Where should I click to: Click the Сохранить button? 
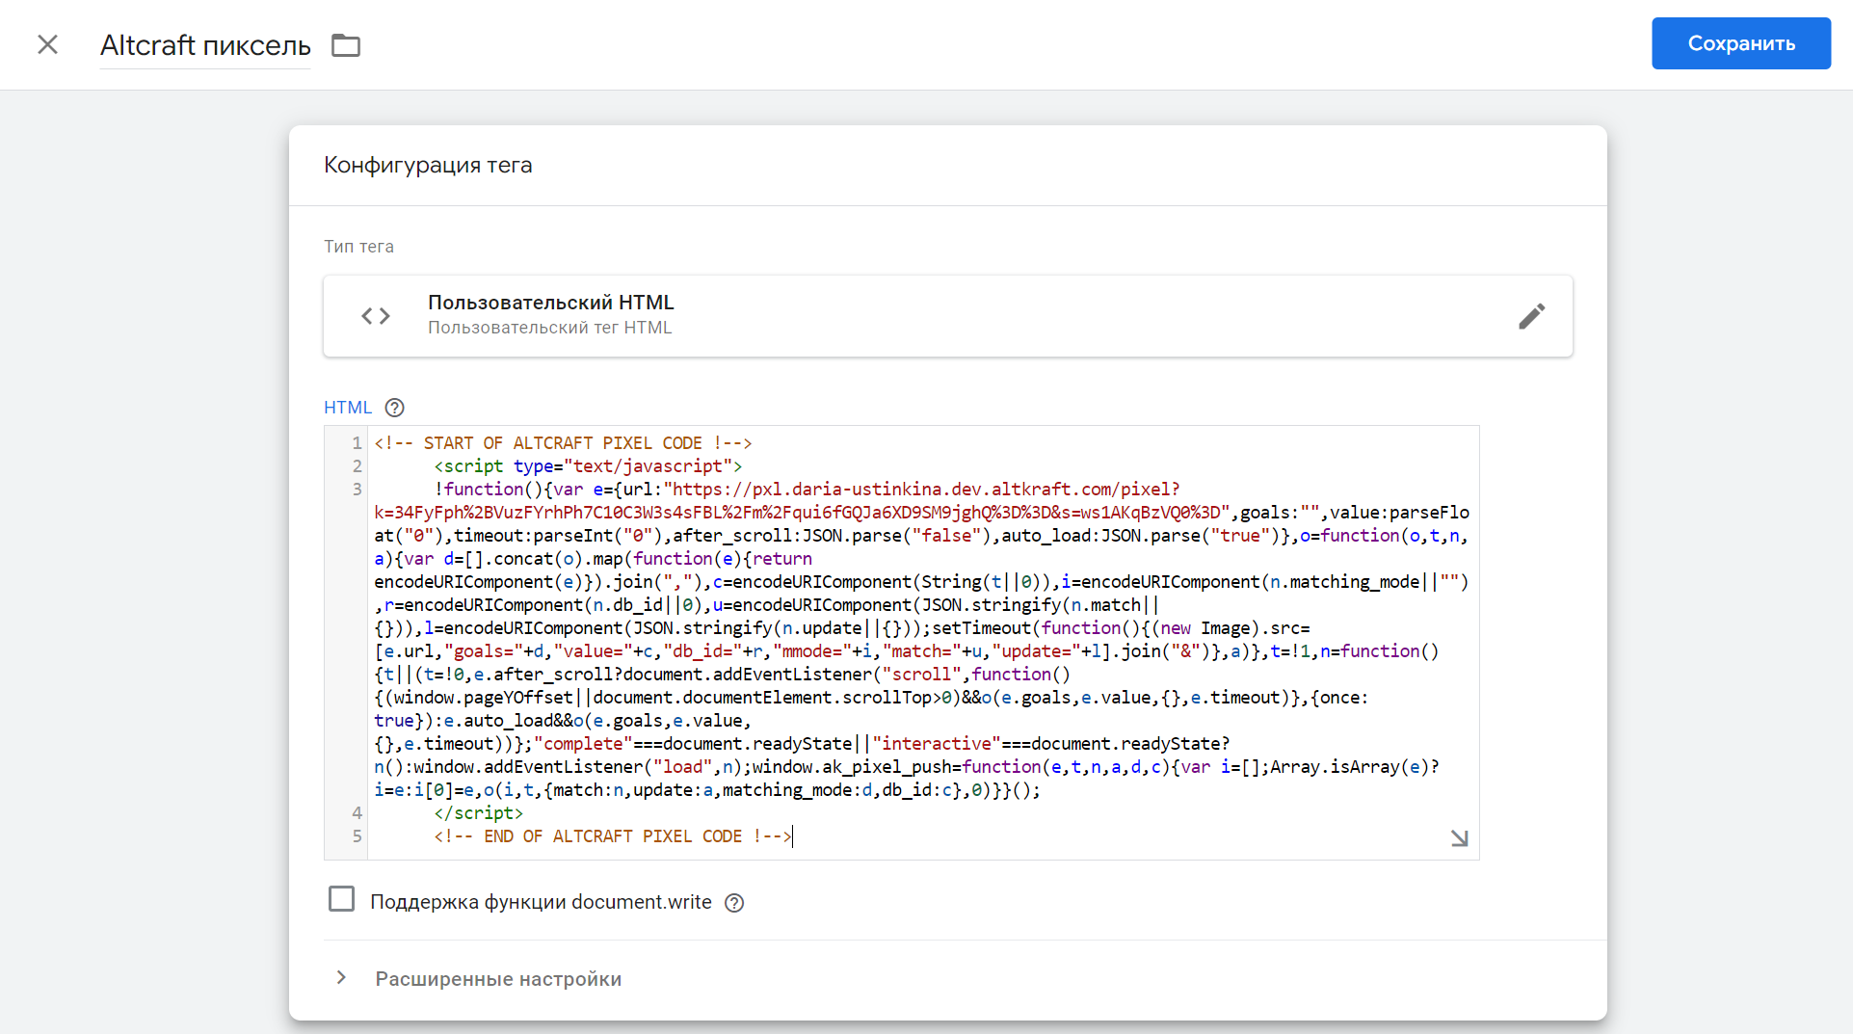[1740, 43]
